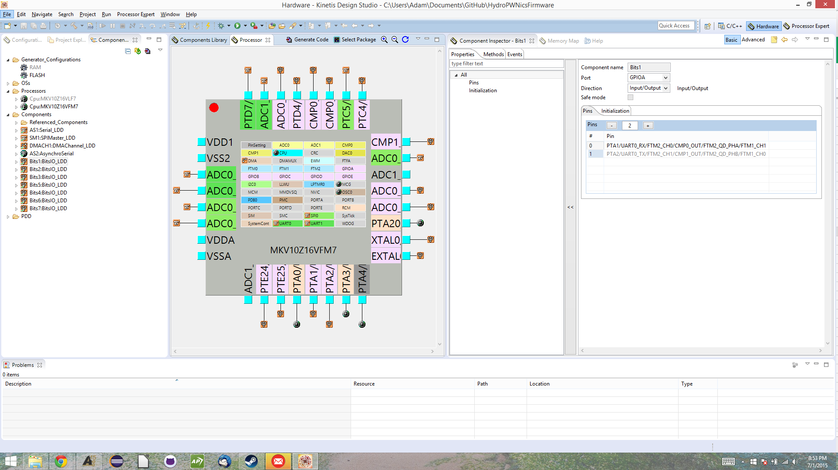This screenshot has height=470, width=838.
Task: Collapse the Components tree node
Action: 8,115
